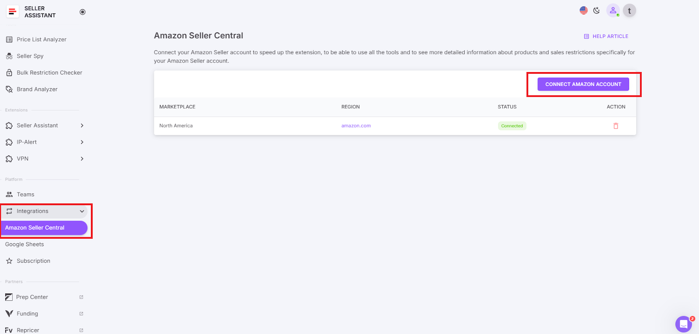Open the Prep Center partner page
The height and width of the screenshot is (334, 699).
tap(31, 297)
